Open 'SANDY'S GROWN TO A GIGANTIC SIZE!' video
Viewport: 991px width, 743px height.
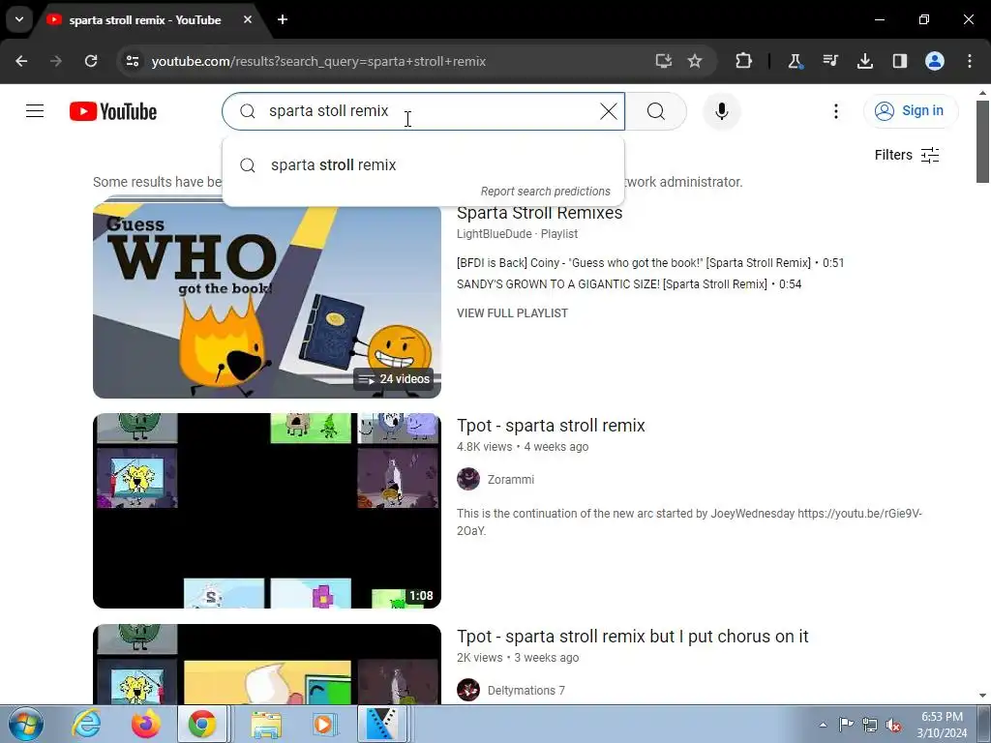pyautogui.click(x=629, y=284)
